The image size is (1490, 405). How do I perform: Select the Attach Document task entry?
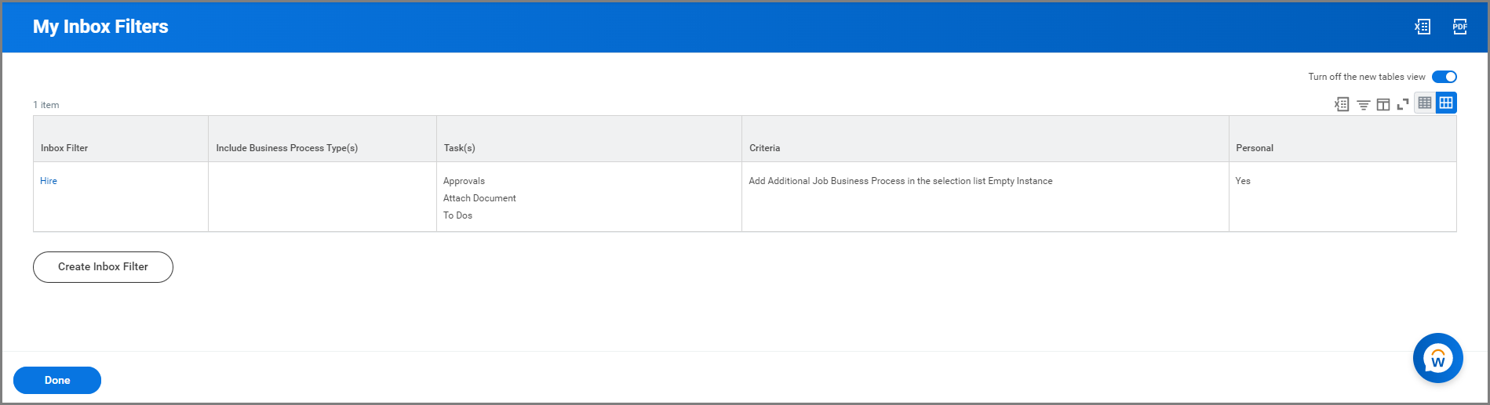pos(479,198)
